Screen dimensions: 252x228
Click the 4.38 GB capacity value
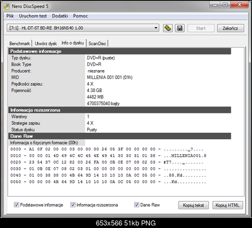tap(95, 90)
